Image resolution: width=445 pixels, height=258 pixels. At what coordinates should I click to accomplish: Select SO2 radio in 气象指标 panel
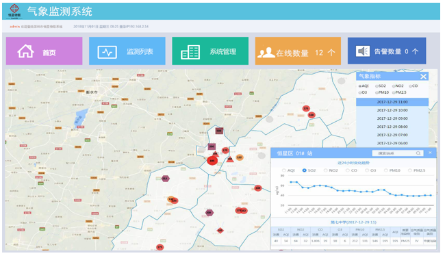(377, 86)
